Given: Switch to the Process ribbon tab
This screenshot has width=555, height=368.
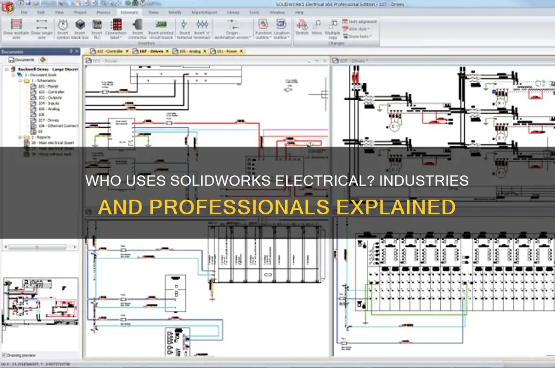Looking at the screenshot, I should pyautogui.click(x=104, y=12).
